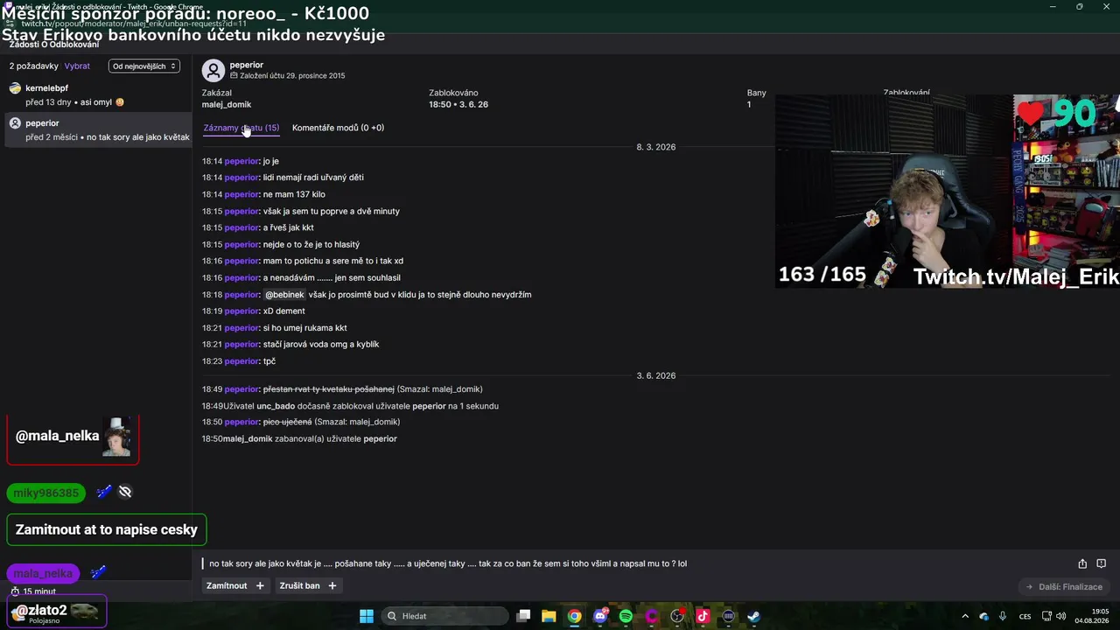Open Spotify from the taskbar
1120x630 pixels.
(x=626, y=616)
